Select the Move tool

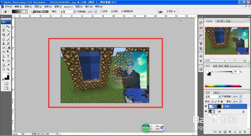(x=8, y=27)
